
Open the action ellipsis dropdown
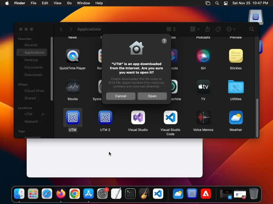click(231, 29)
